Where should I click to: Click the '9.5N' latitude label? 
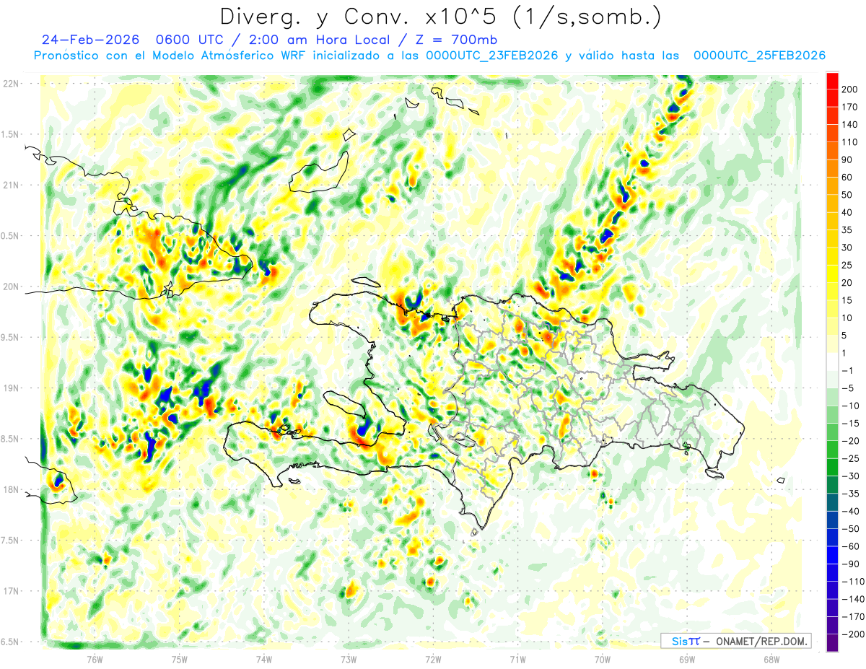point(11,337)
